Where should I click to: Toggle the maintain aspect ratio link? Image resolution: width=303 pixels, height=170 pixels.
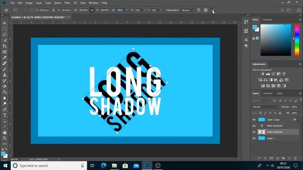pos(92,10)
